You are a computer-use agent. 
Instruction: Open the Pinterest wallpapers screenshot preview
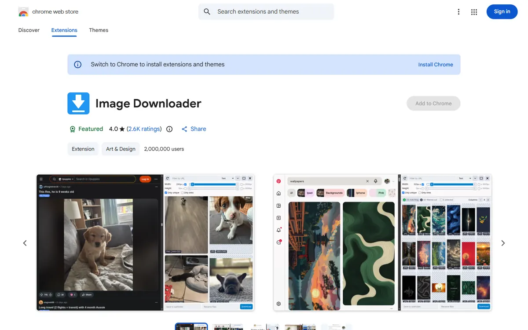382,243
